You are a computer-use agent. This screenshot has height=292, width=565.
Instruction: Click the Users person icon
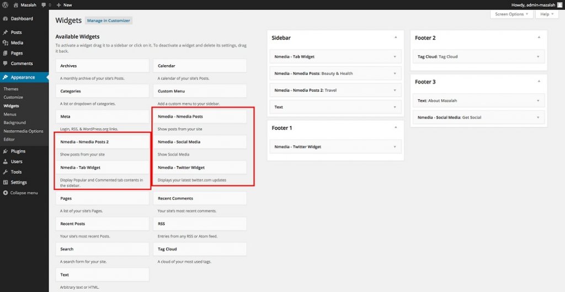coord(6,162)
